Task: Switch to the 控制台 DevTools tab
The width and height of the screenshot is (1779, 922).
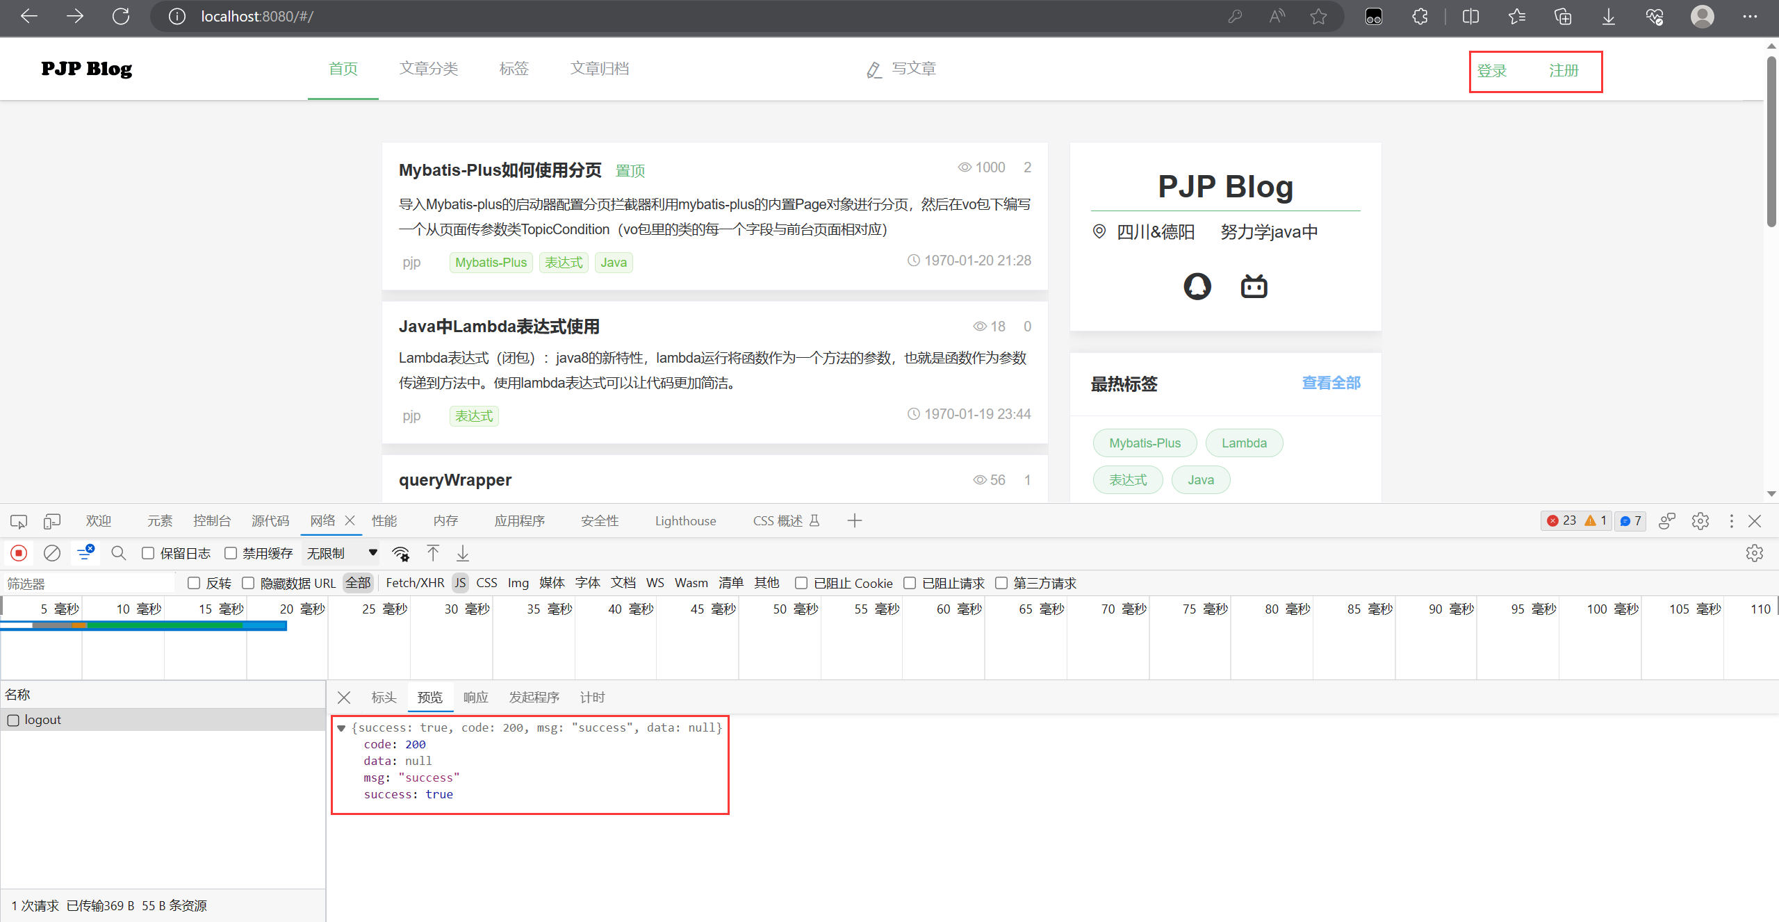Action: tap(212, 520)
